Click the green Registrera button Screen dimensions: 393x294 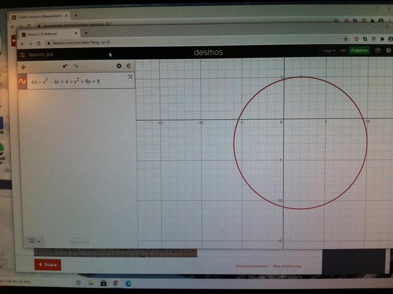pos(359,50)
